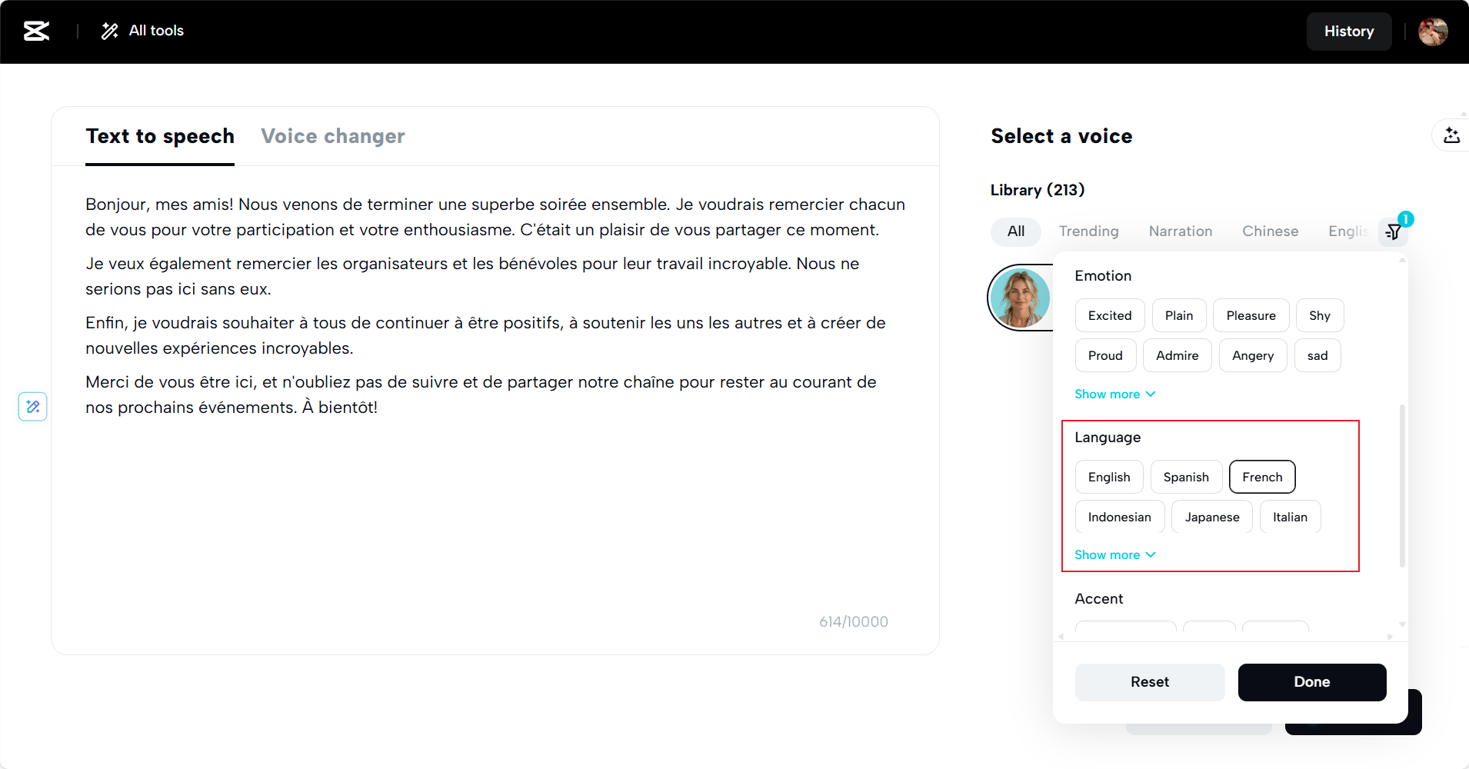
Task: Open the voice filter funnel icon
Action: pos(1393,231)
